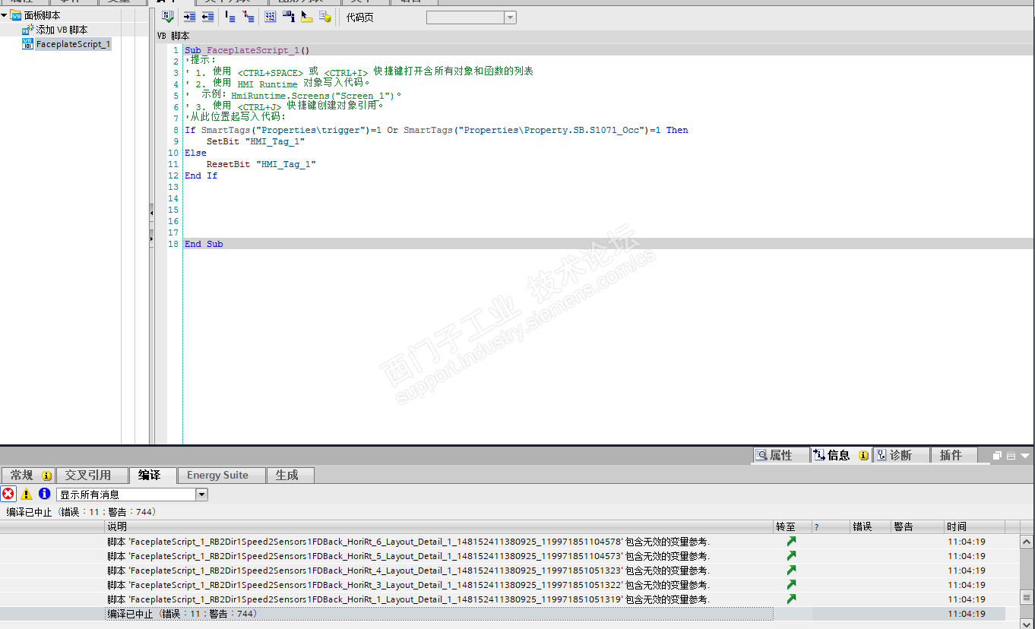Click the parameter info toolbar icon

click(x=289, y=17)
